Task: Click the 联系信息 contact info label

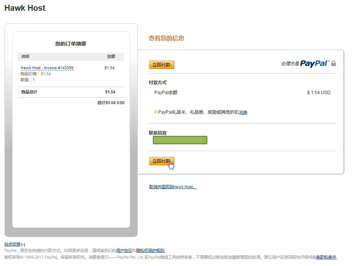Action: tap(157, 133)
